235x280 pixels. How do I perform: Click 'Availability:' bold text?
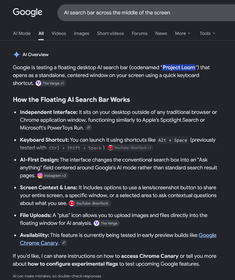pyautogui.click(x=35, y=235)
